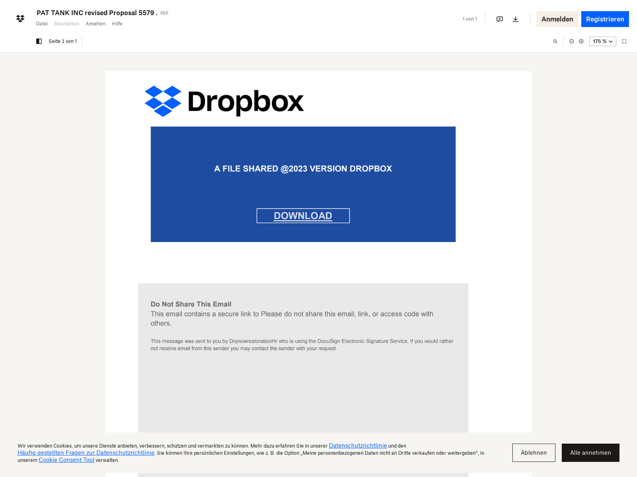
Task: Open the Bearbeiten menu
Action: pyautogui.click(x=66, y=24)
